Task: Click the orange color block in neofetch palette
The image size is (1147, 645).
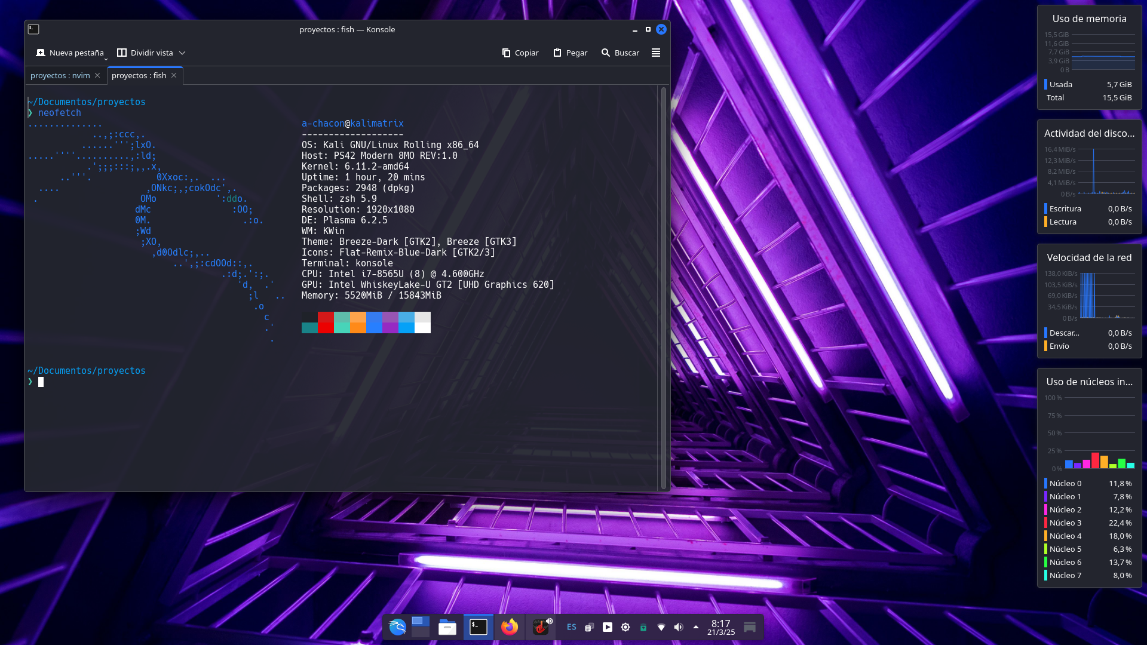Action: point(358,322)
